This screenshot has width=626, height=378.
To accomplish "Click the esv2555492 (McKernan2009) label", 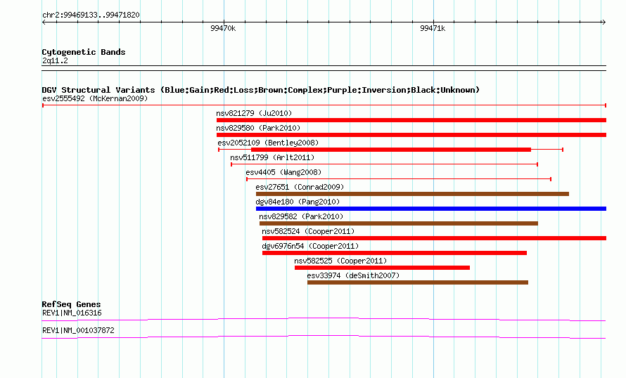I will (x=95, y=98).
